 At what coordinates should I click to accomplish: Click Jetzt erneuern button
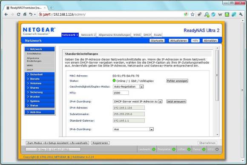tap(176, 102)
